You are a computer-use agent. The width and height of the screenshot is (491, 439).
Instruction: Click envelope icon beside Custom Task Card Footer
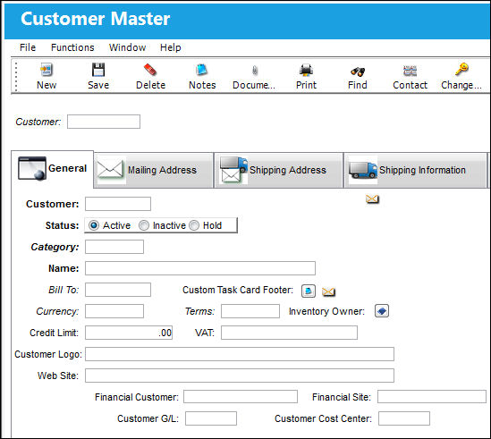point(328,291)
